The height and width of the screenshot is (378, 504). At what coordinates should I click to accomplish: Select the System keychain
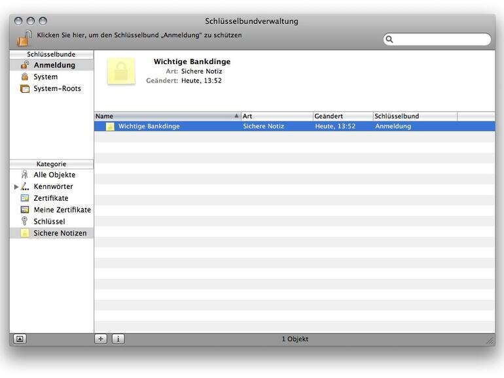tap(45, 77)
